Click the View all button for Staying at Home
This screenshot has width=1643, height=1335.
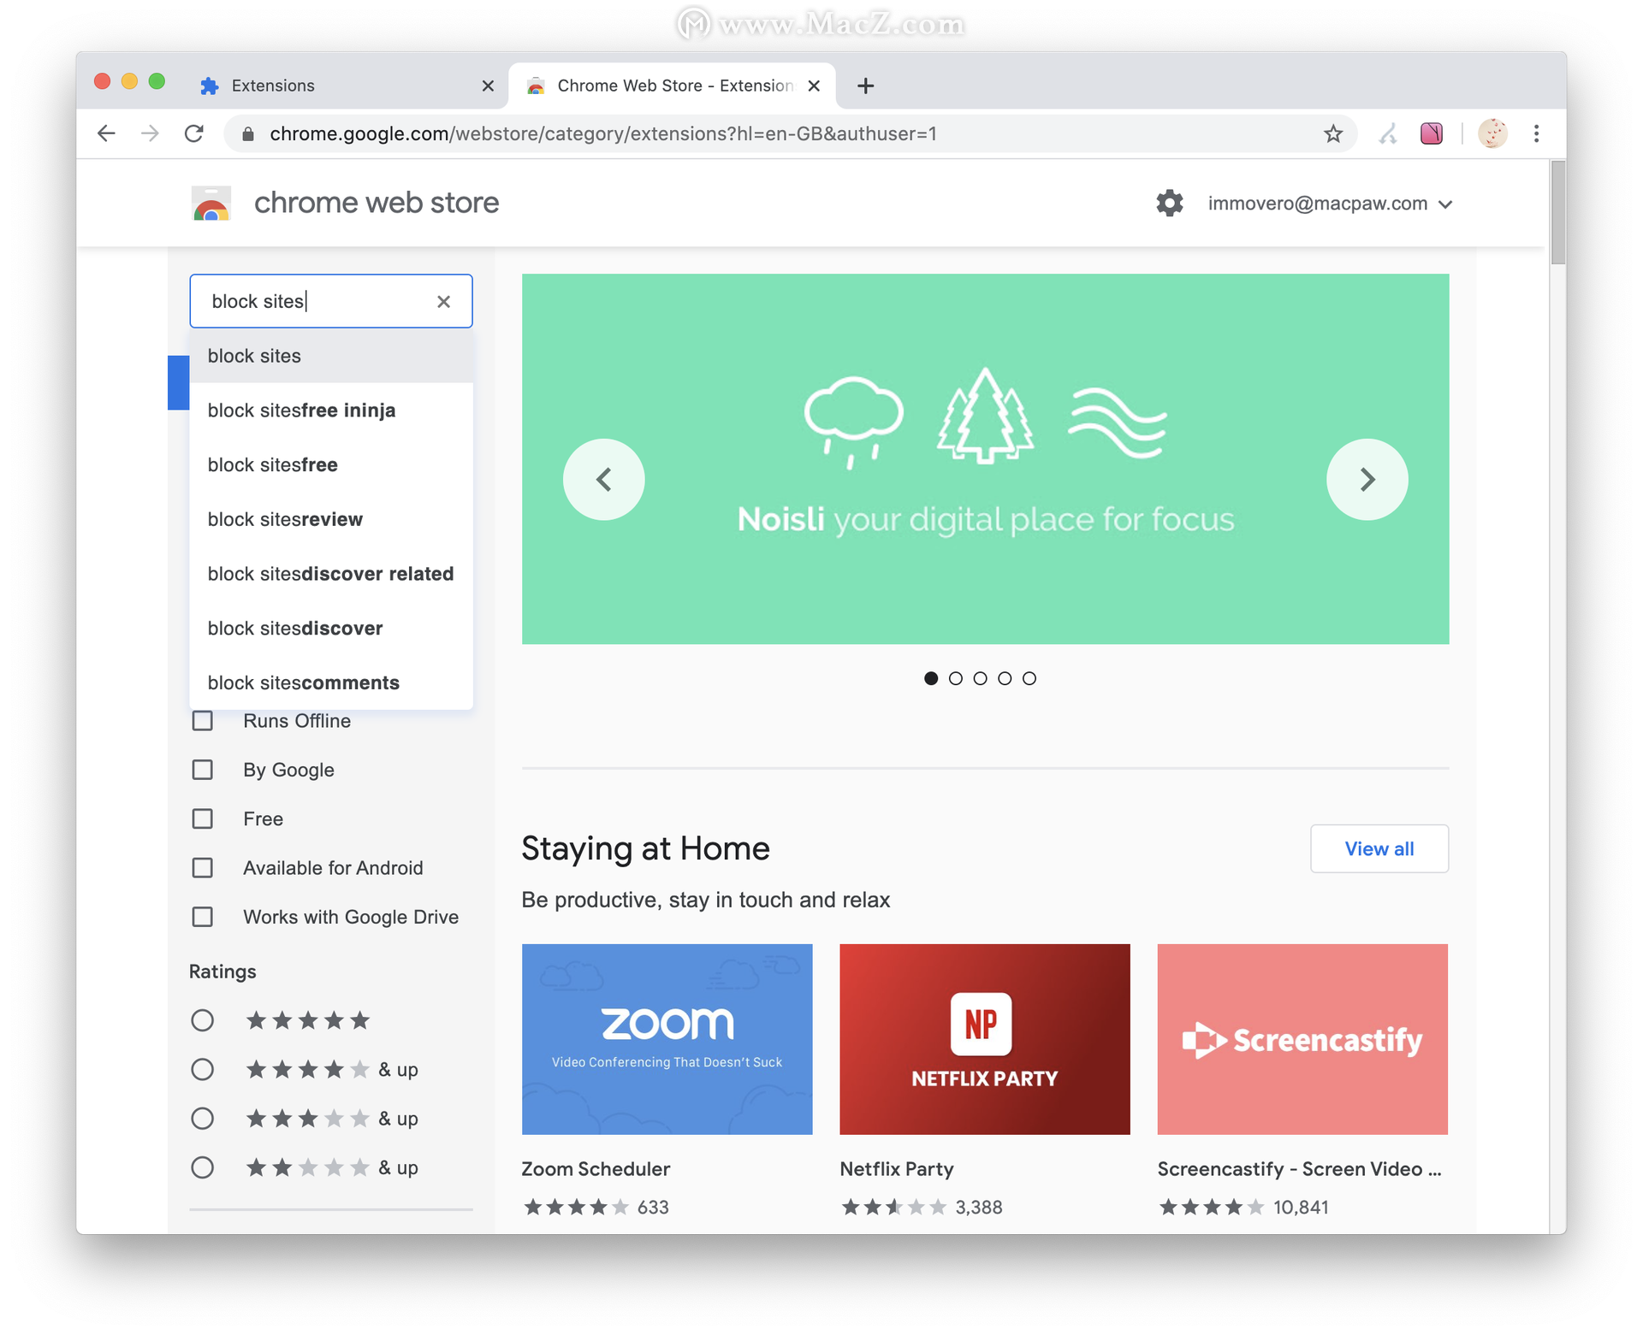coord(1379,848)
